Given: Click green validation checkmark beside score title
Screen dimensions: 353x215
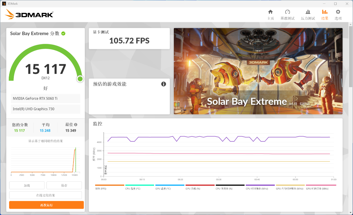Looking at the screenshot, I should click(63, 34).
